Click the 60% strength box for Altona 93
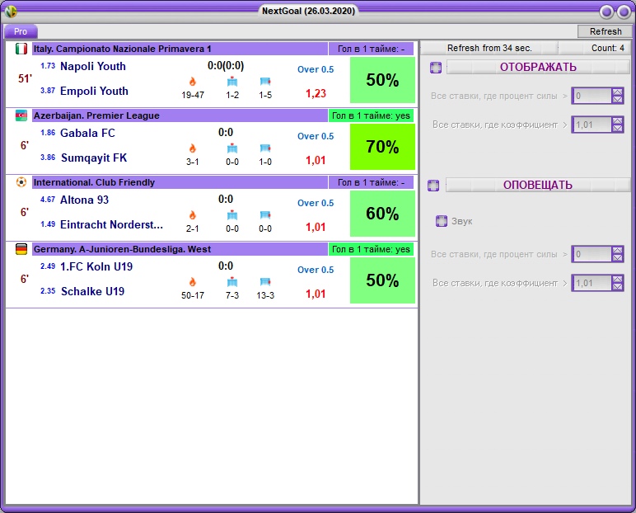636x513 pixels. tap(382, 214)
